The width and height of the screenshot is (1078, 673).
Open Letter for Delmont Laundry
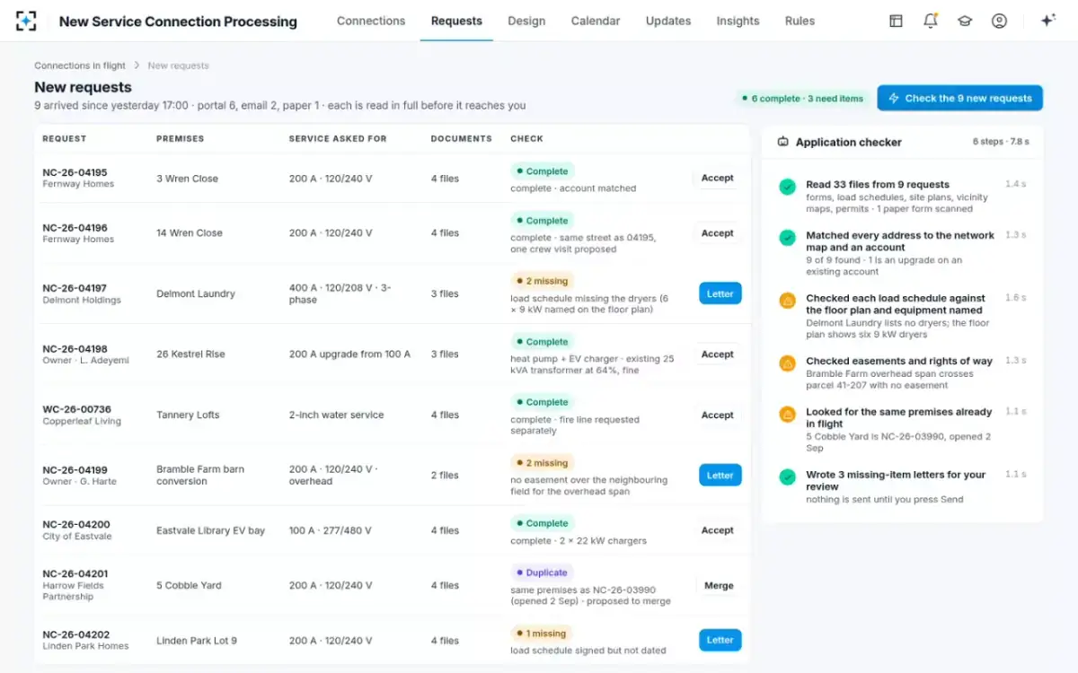point(720,293)
